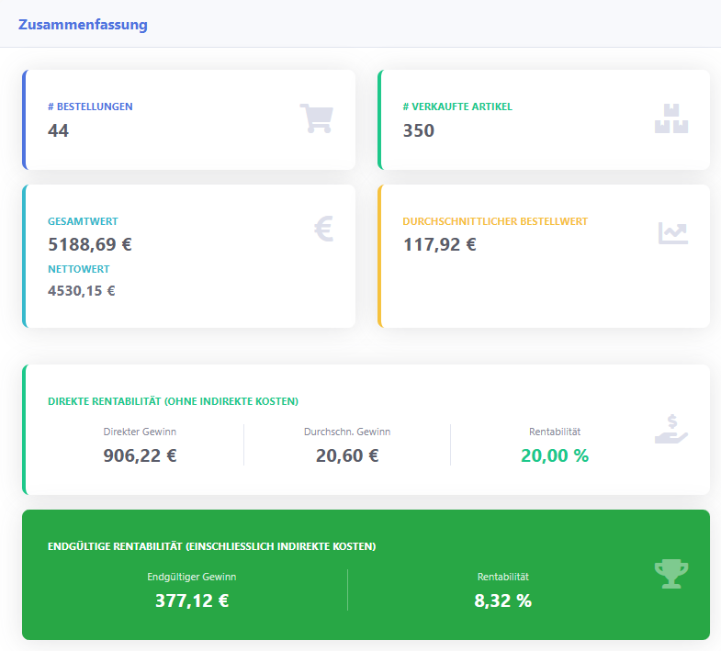Click the euro symbol icon beside Gesamtwert

pyautogui.click(x=323, y=228)
